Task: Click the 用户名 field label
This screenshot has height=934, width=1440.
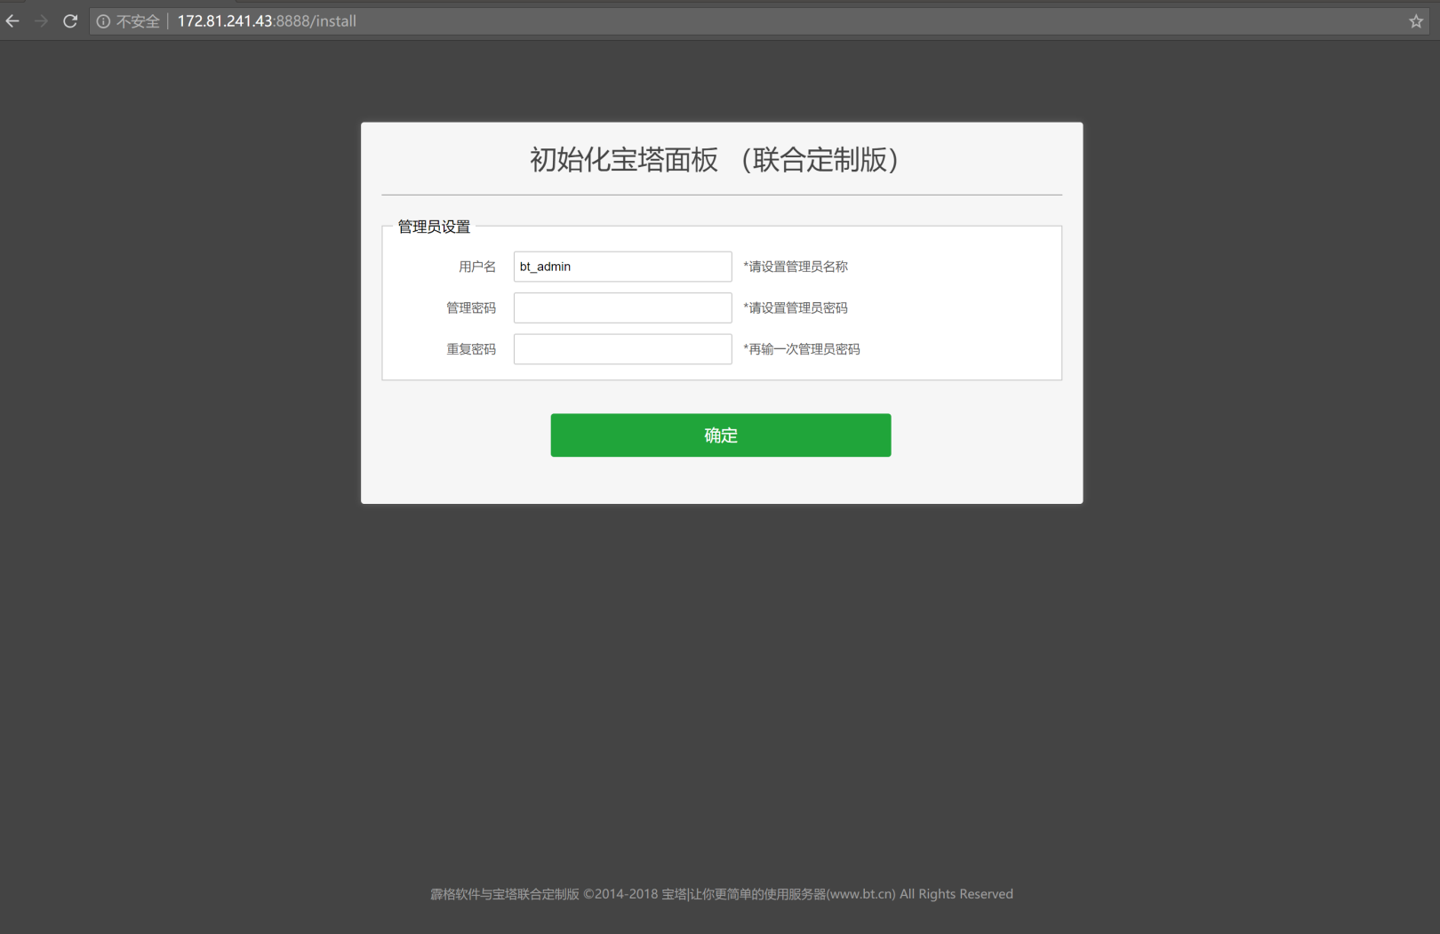Action: pyautogui.click(x=476, y=266)
